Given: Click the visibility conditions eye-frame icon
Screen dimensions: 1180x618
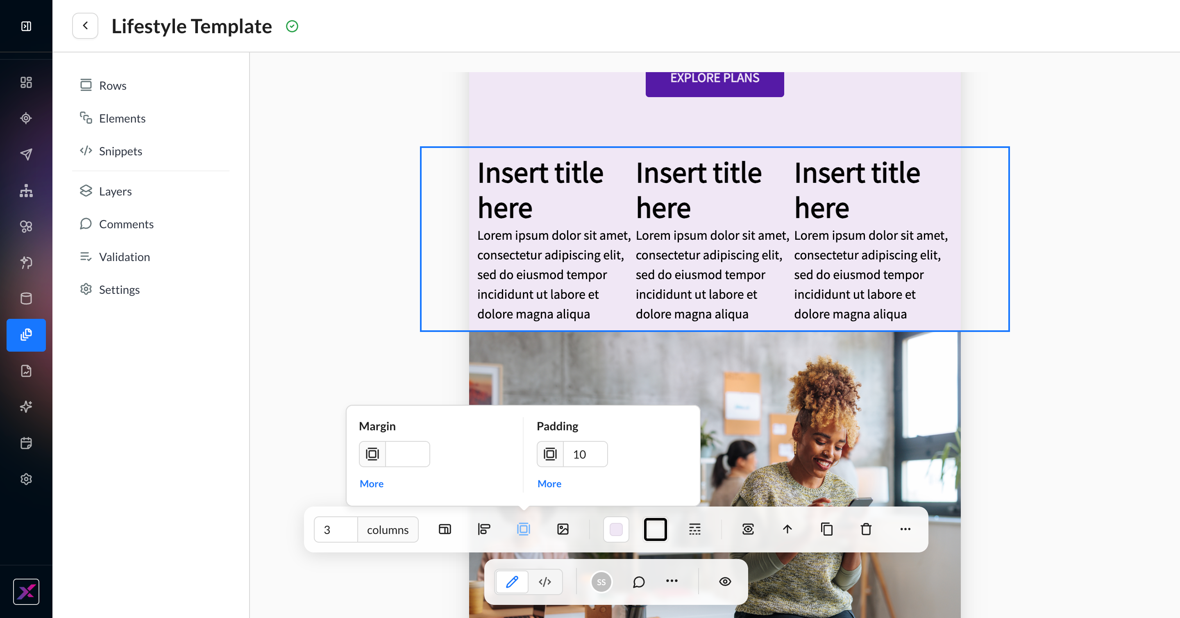Looking at the screenshot, I should coord(748,529).
